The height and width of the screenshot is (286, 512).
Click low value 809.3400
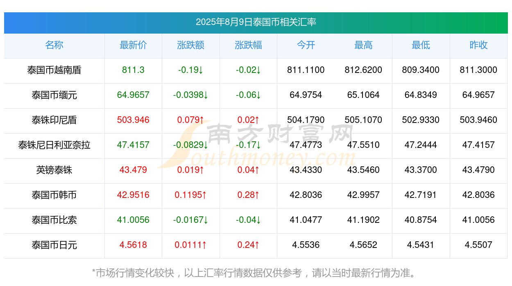coord(421,70)
